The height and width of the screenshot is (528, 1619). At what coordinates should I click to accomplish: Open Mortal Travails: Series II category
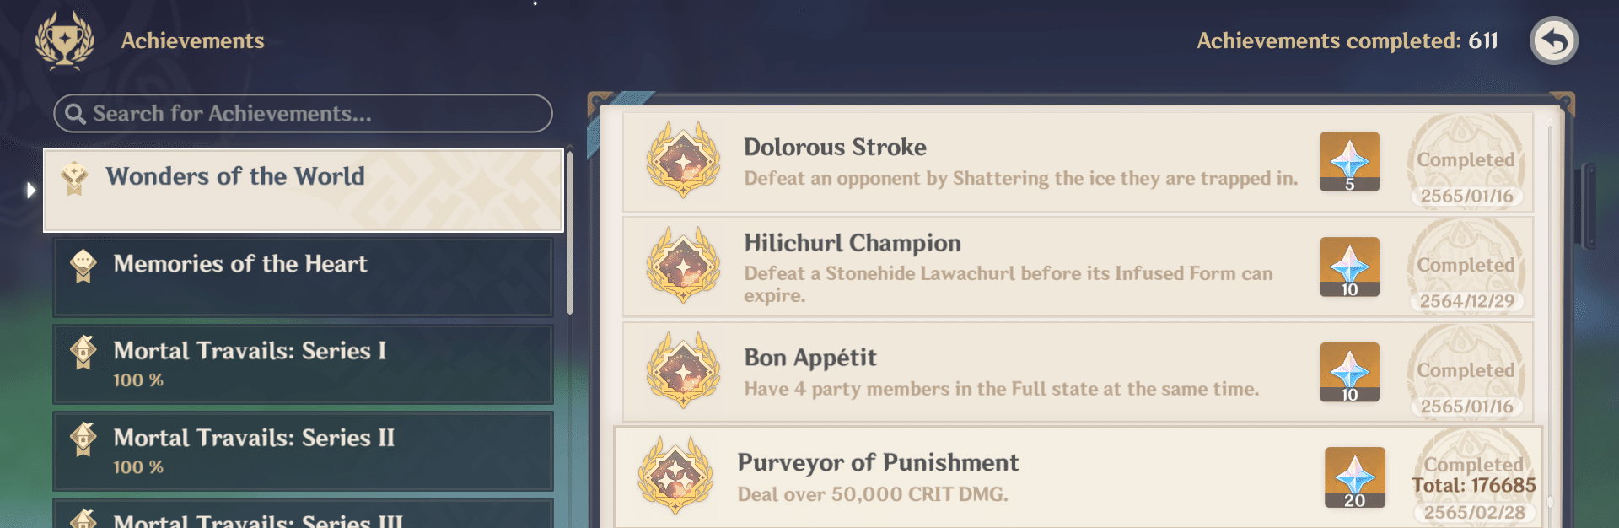304,451
